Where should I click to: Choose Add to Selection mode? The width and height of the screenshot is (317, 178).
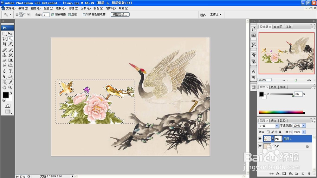pos(21,15)
